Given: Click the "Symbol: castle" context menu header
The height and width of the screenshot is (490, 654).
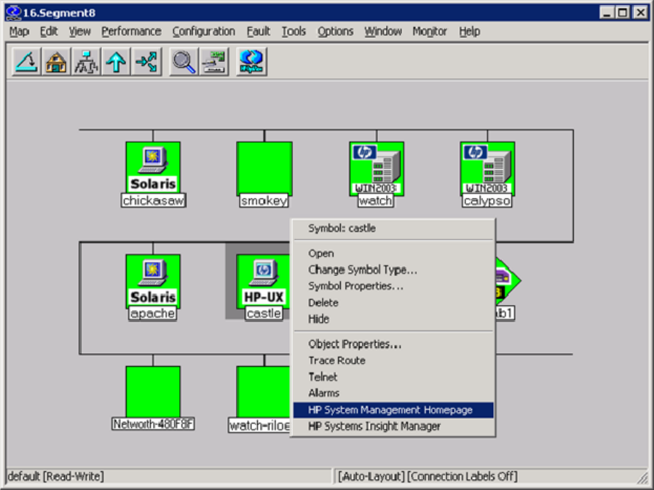Looking at the screenshot, I should pyautogui.click(x=342, y=228).
